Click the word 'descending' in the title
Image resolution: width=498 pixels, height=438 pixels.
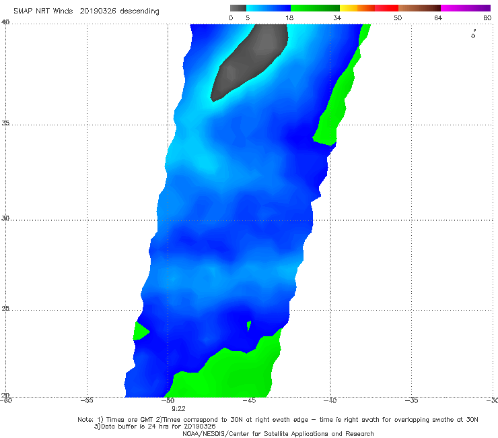[x=139, y=11]
